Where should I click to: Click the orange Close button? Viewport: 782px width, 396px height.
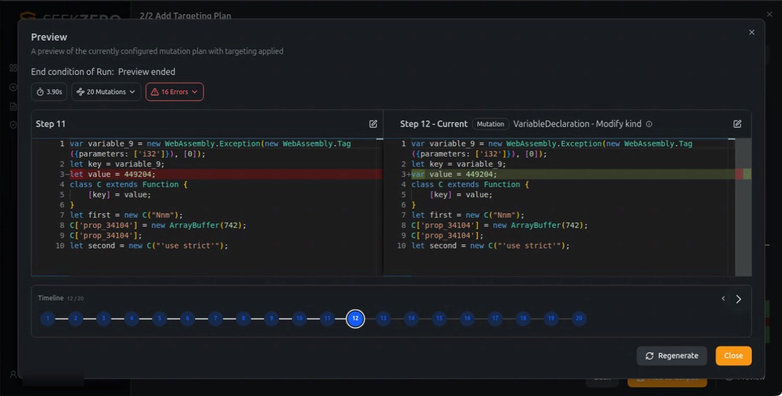tap(734, 356)
